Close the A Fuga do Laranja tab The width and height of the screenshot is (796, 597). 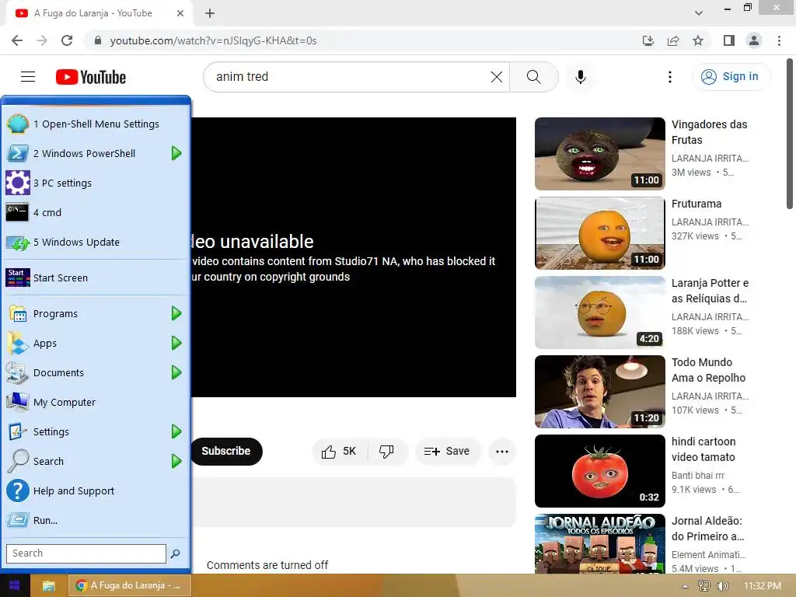click(x=180, y=13)
